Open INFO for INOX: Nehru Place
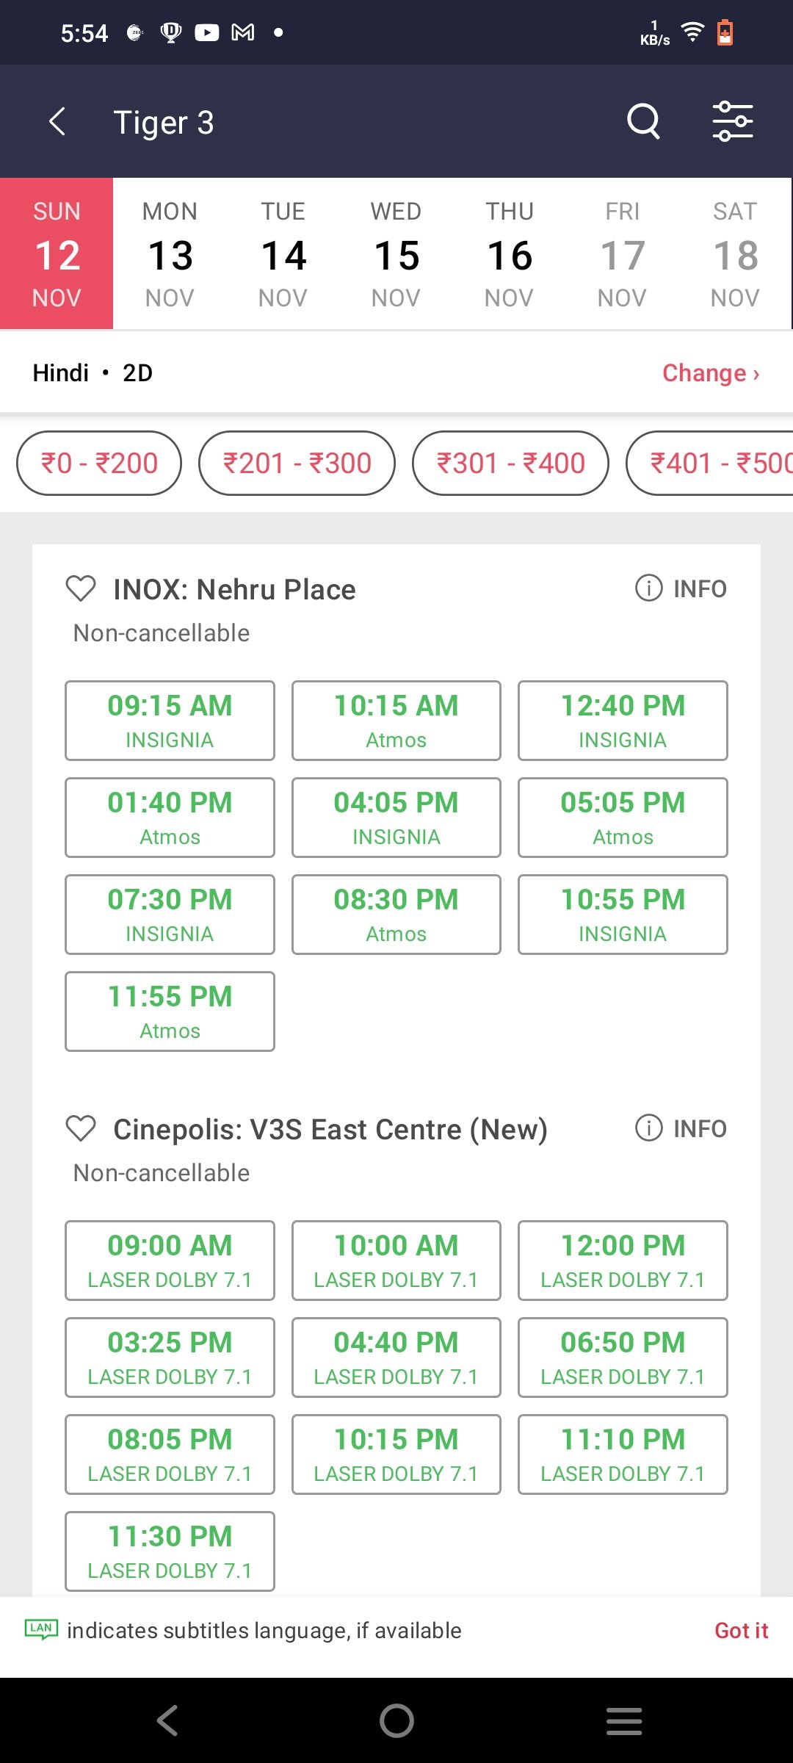 681,588
